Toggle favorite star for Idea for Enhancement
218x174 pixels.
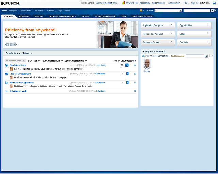[x=135, y=74]
